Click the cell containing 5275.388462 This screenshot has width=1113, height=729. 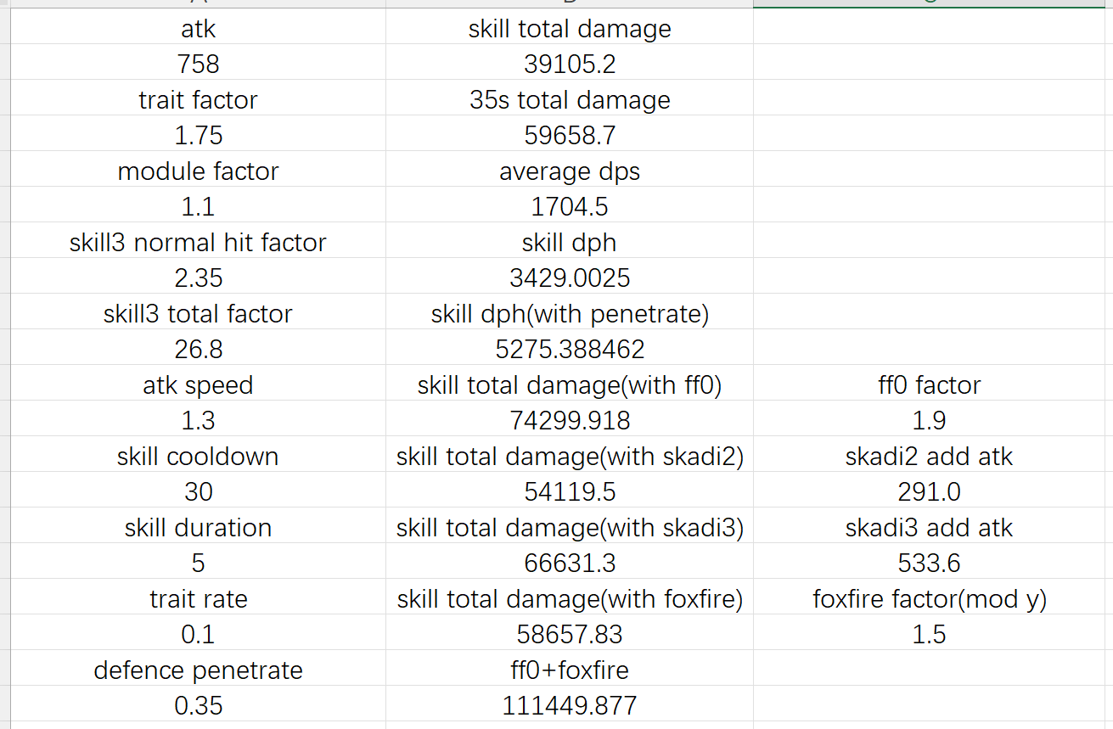tap(569, 349)
